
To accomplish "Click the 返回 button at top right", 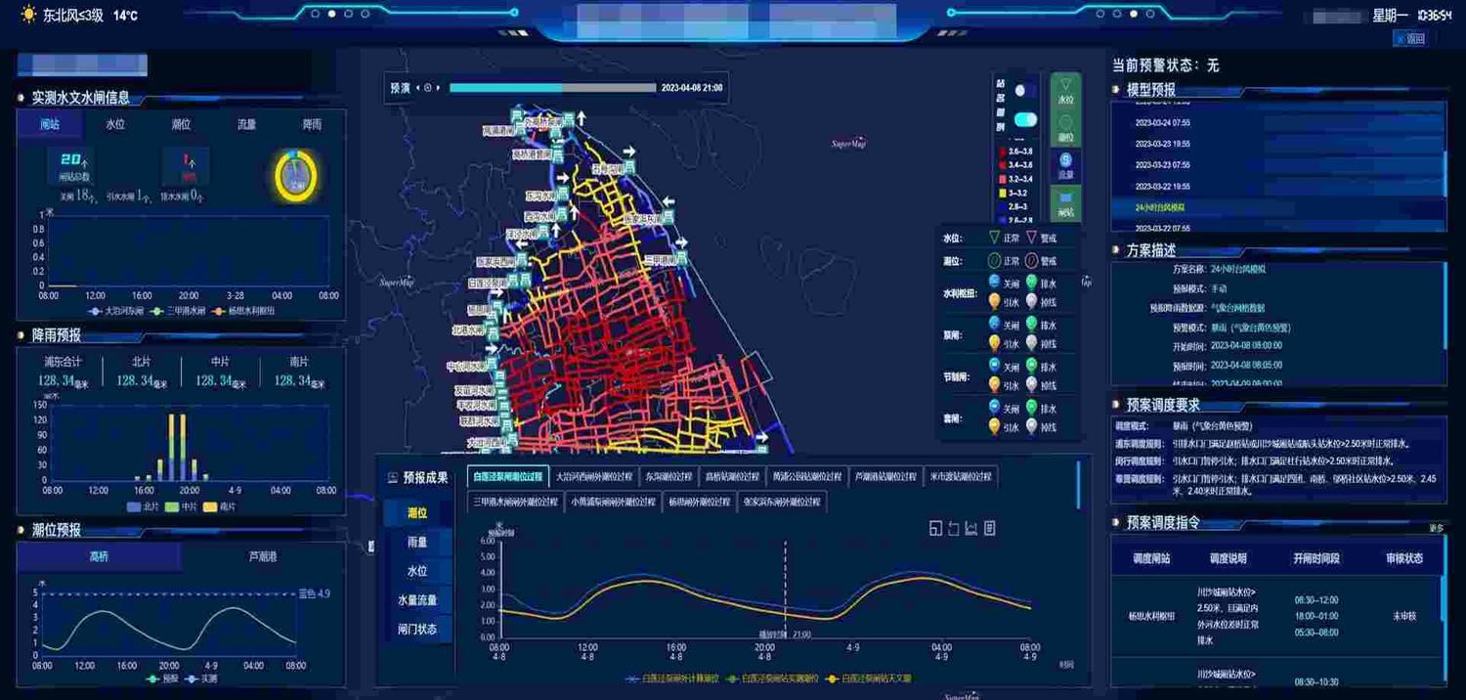I will (1410, 39).
